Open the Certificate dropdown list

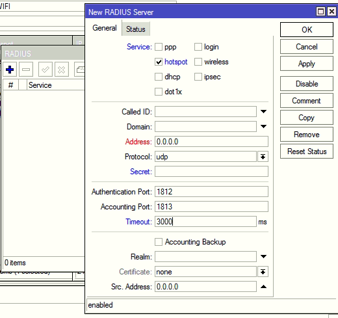click(263, 272)
